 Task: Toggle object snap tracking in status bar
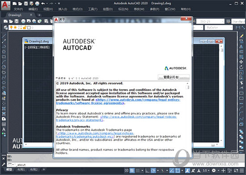click(x=172, y=171)
